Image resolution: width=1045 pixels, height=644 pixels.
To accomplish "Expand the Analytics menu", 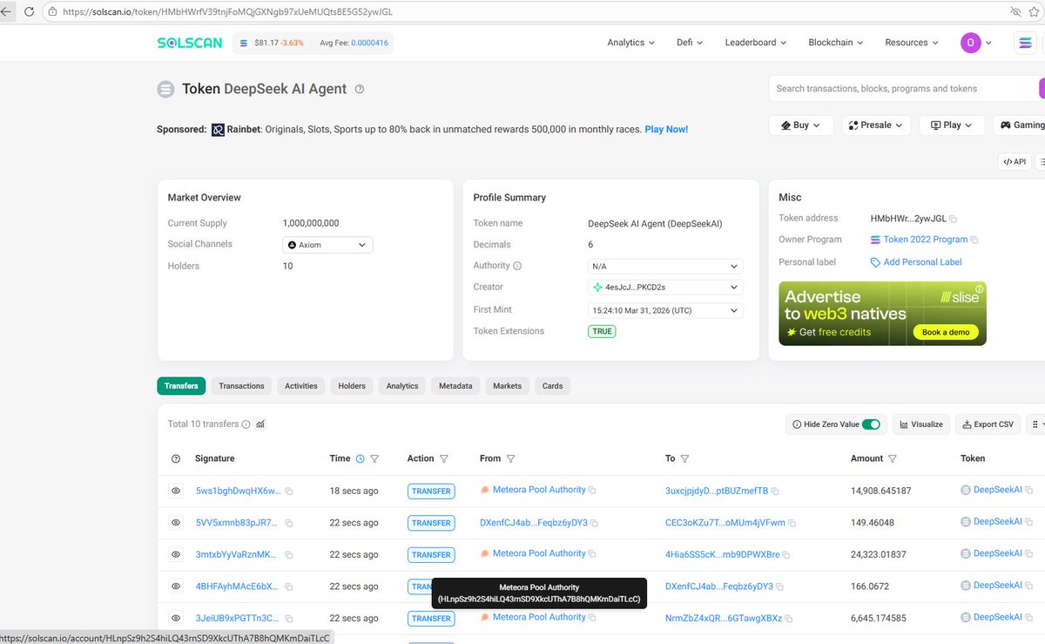I will (x=631, y=43).
